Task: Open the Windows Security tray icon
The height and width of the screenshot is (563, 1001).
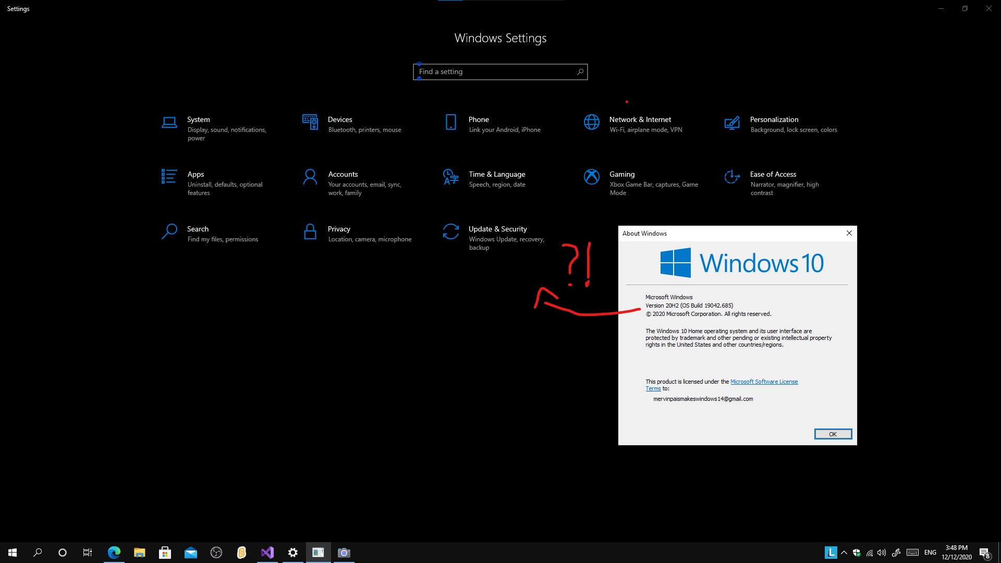Action: pyautogui.click(x=857, y=553)
